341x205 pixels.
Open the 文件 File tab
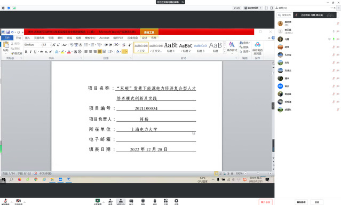tap(7, 38)
